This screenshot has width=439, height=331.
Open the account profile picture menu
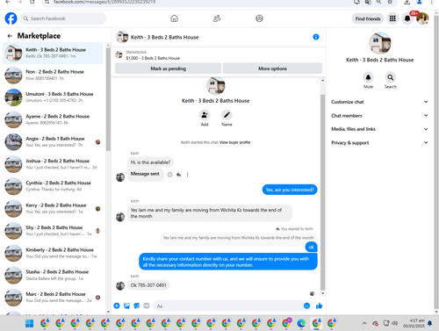(x=422, y=18)
